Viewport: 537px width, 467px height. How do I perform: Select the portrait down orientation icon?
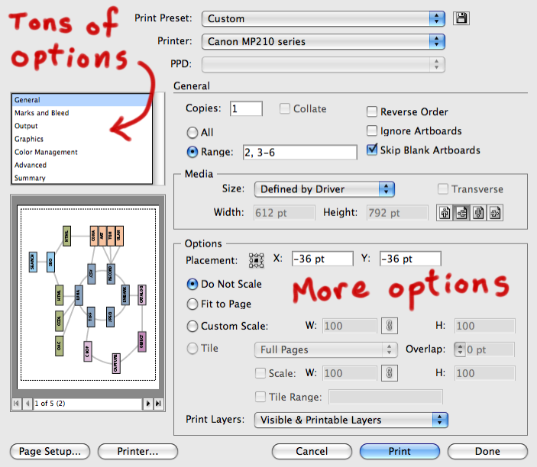(479, 213)
